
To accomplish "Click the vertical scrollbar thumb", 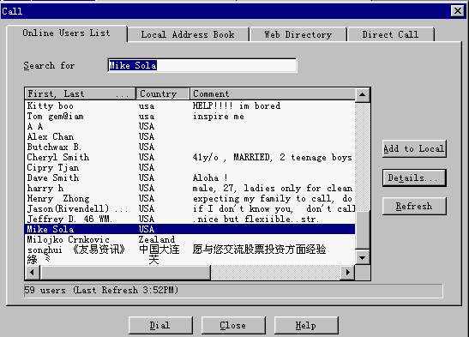I will pyautogui.click(x=363, y=229).
